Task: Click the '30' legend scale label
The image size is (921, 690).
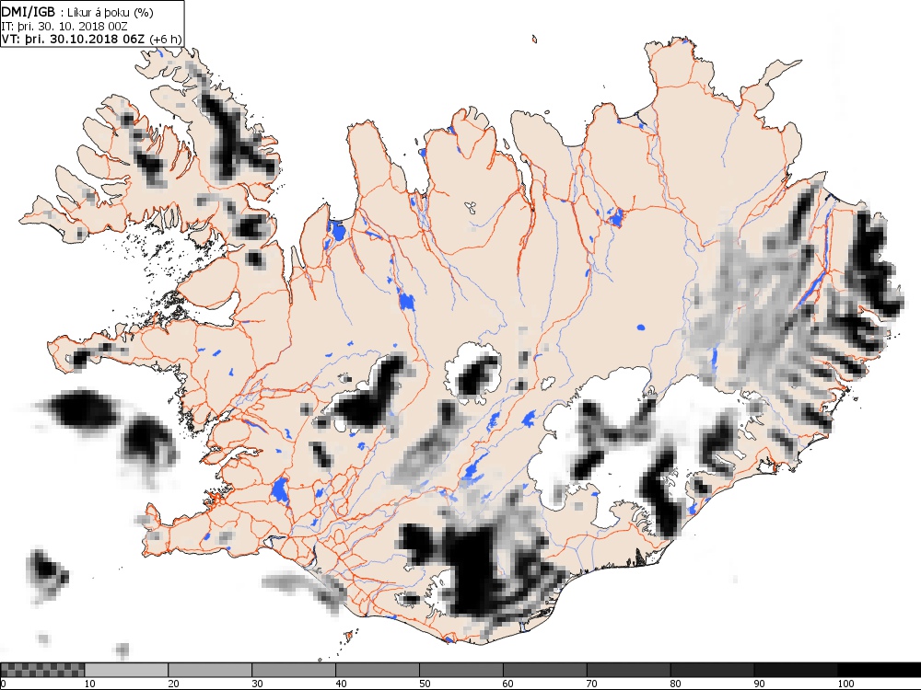Action: tap(257, 684)
